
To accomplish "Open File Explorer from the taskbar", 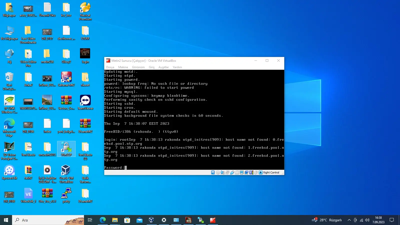I will point(115,220).
